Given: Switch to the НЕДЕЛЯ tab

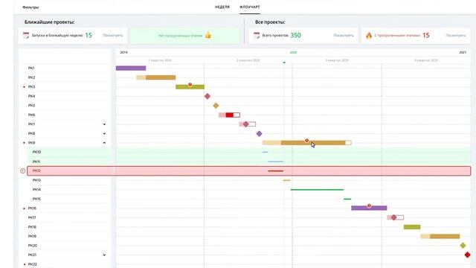Looking at the screenshot, I should click(222, 7).
